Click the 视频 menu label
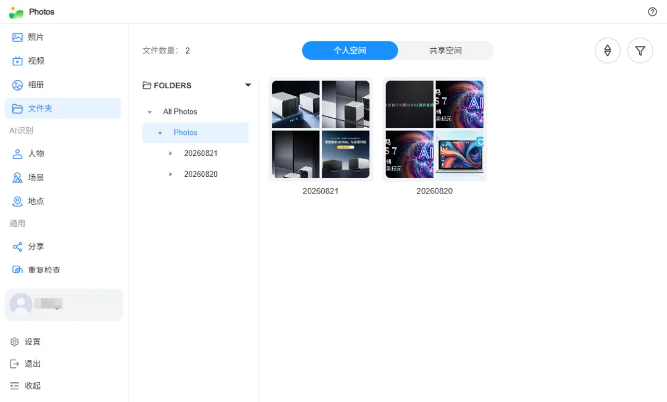Image resolution: width=667 pixels, height=402 pixels. pos(36,61)
